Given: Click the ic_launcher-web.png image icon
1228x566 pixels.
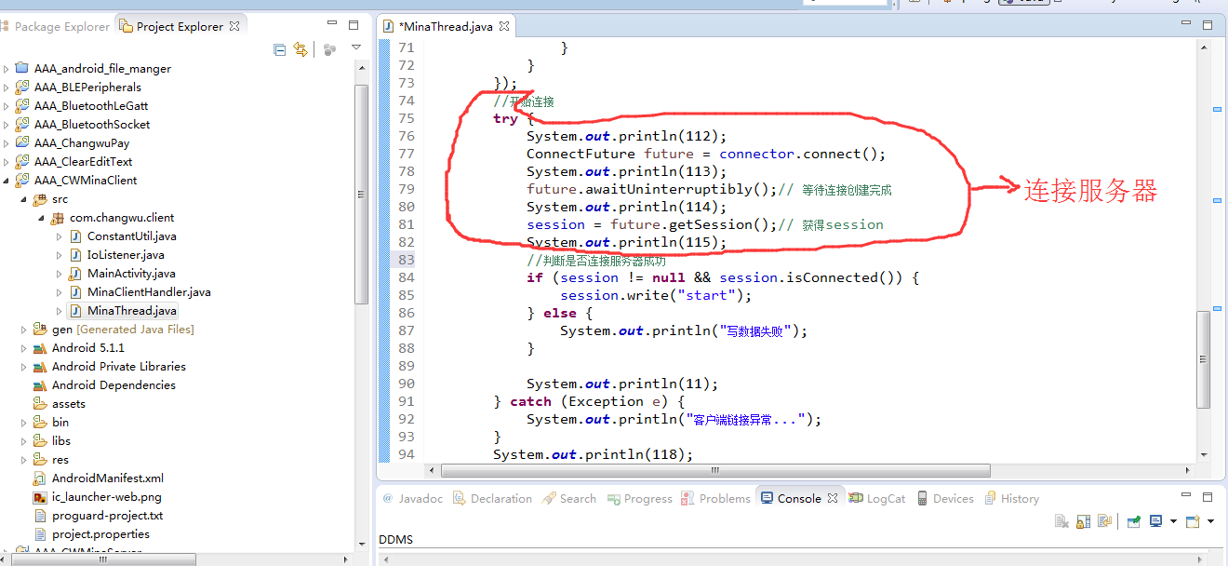Looking at the screenshot, I should point(40,497).
